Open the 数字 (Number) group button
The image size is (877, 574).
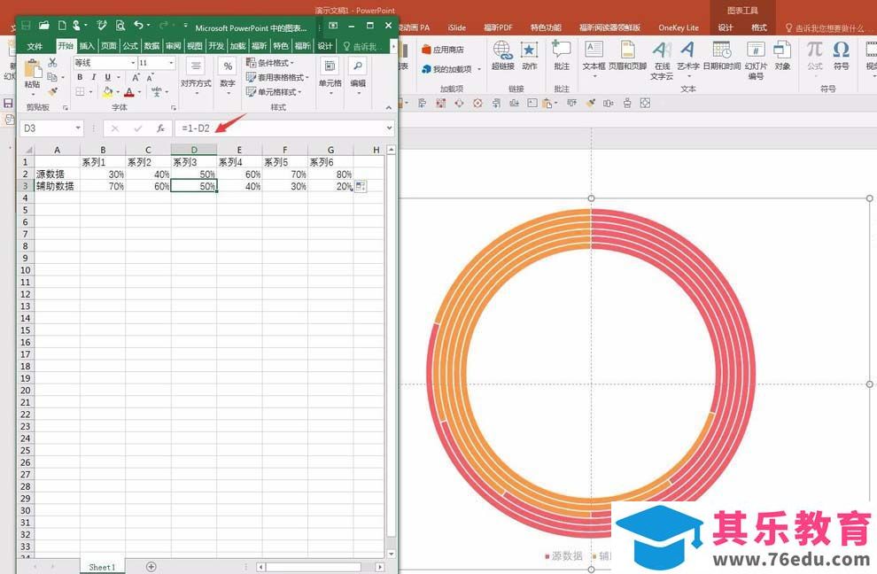[228, 76]
